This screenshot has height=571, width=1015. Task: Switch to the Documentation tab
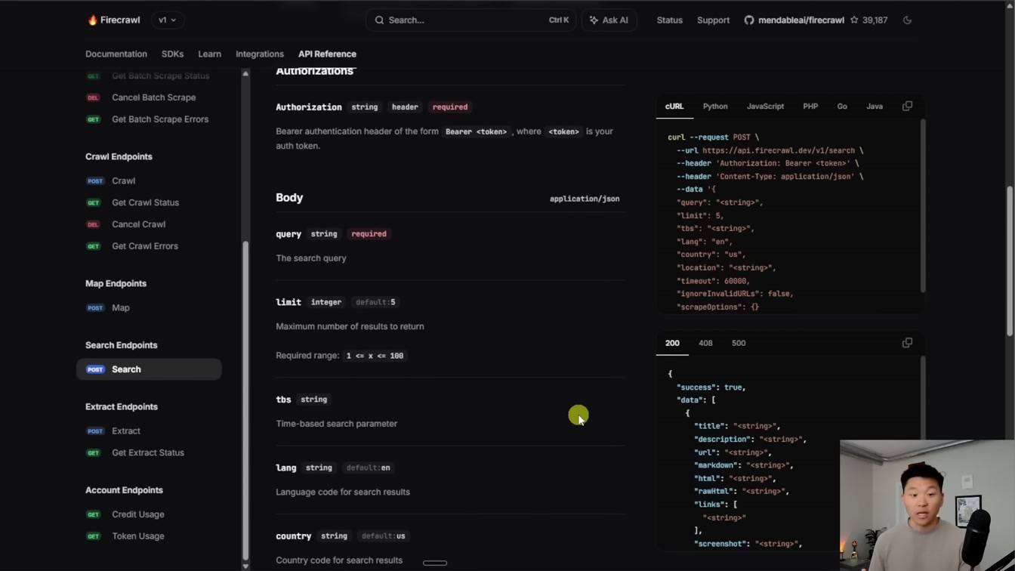pos(116,54)
